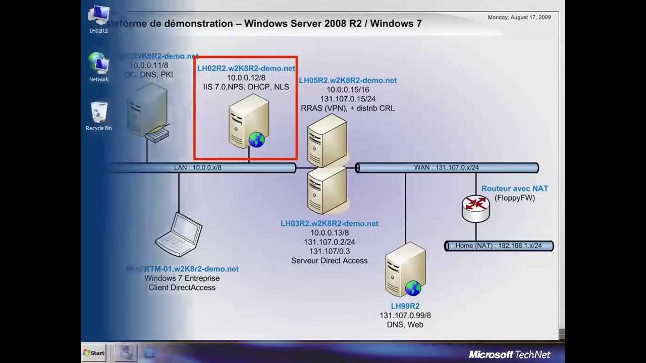Click the LH03R2.w2K8R2-demo.net label

(330, 223)
